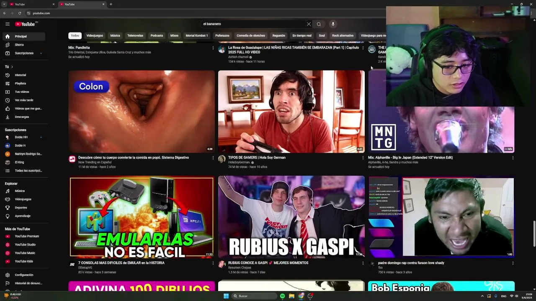Select the Mortal Kombat 1 filter chip

(197, 36)
